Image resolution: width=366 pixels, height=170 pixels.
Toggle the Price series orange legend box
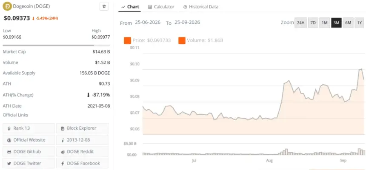[127, 40]
